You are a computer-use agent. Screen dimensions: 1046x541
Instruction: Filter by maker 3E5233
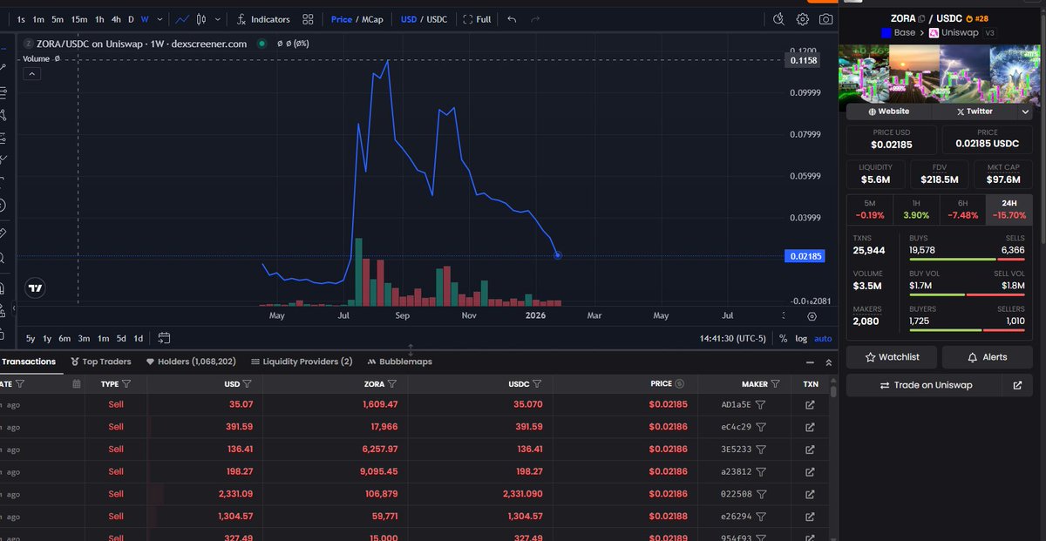(x=760, y=450)
